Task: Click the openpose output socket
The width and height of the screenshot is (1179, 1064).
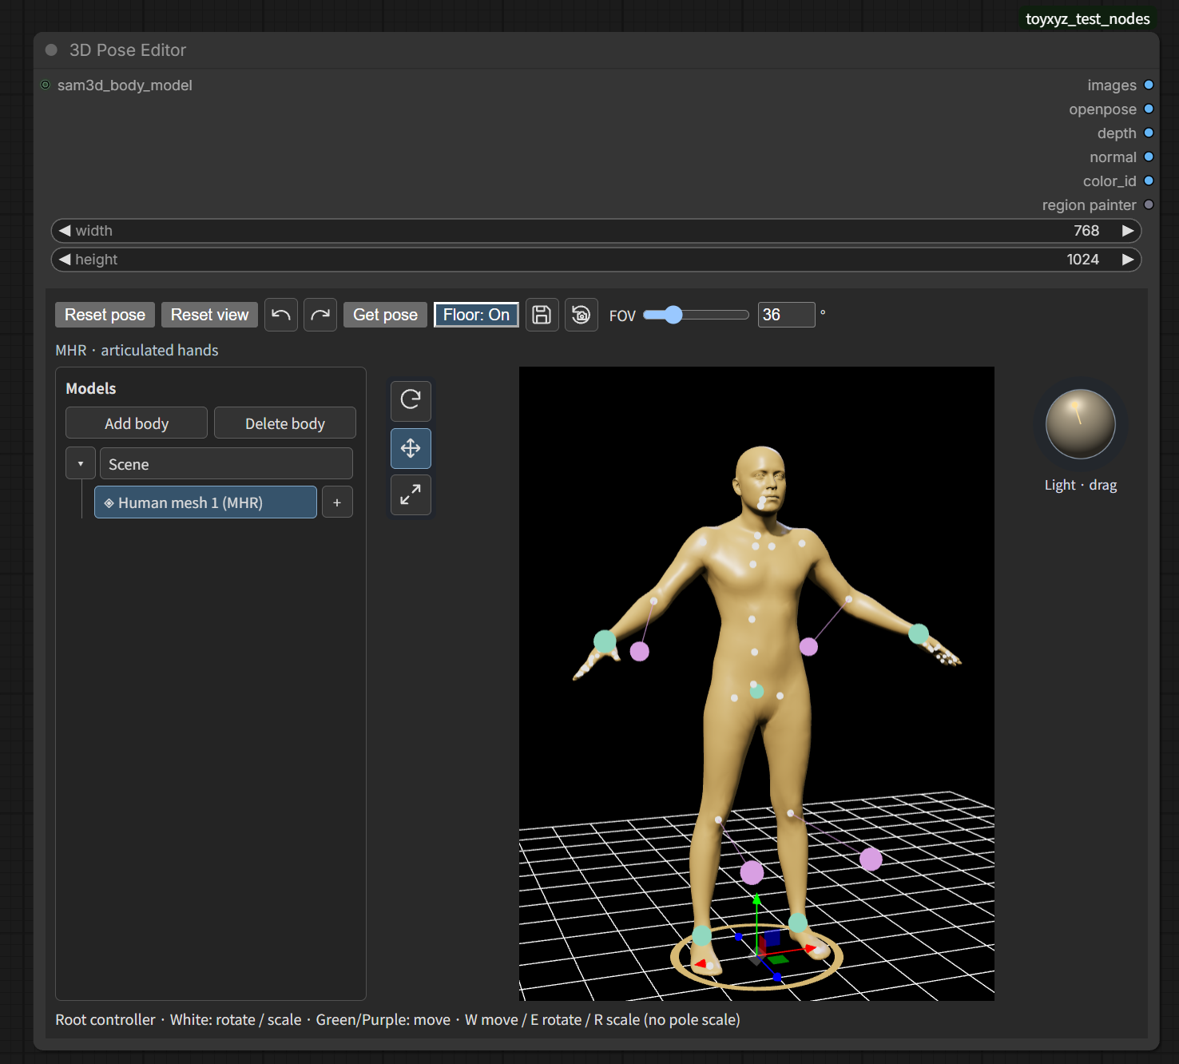Action: [x=1149, y=109]
